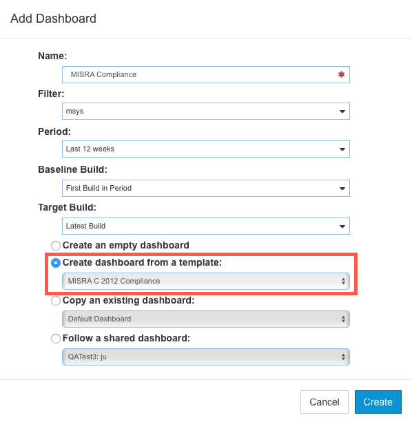Viewport: 412px width, 424px height.
Task: Click the red required asterisk in Name field
Action: click(341, 74)
